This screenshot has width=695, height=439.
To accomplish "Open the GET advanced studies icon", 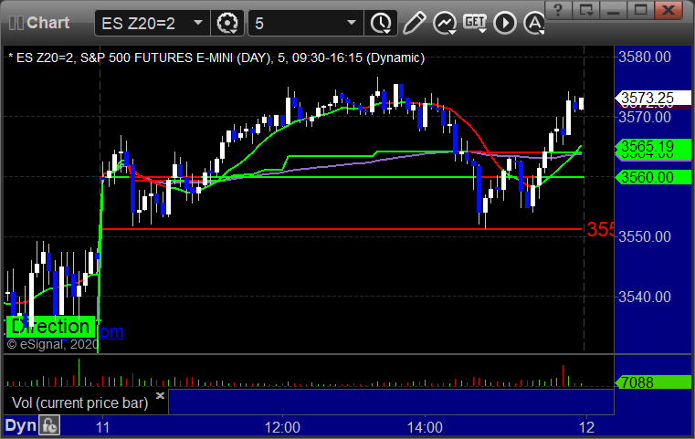I will point(475,23).
